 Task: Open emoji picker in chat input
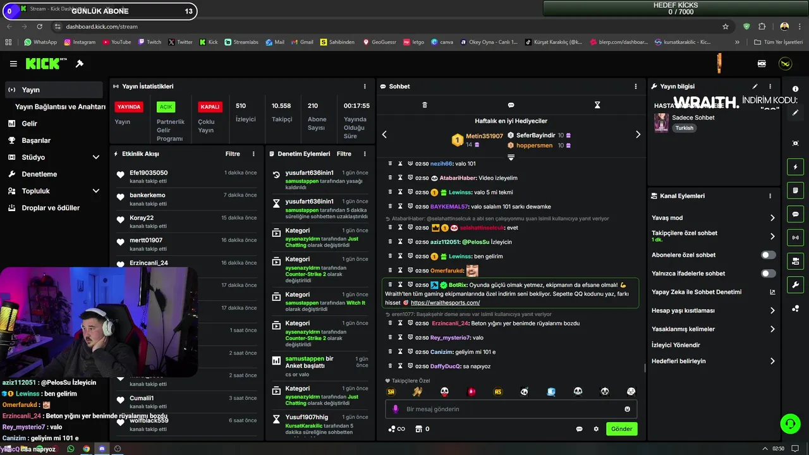tap(628, 409)
